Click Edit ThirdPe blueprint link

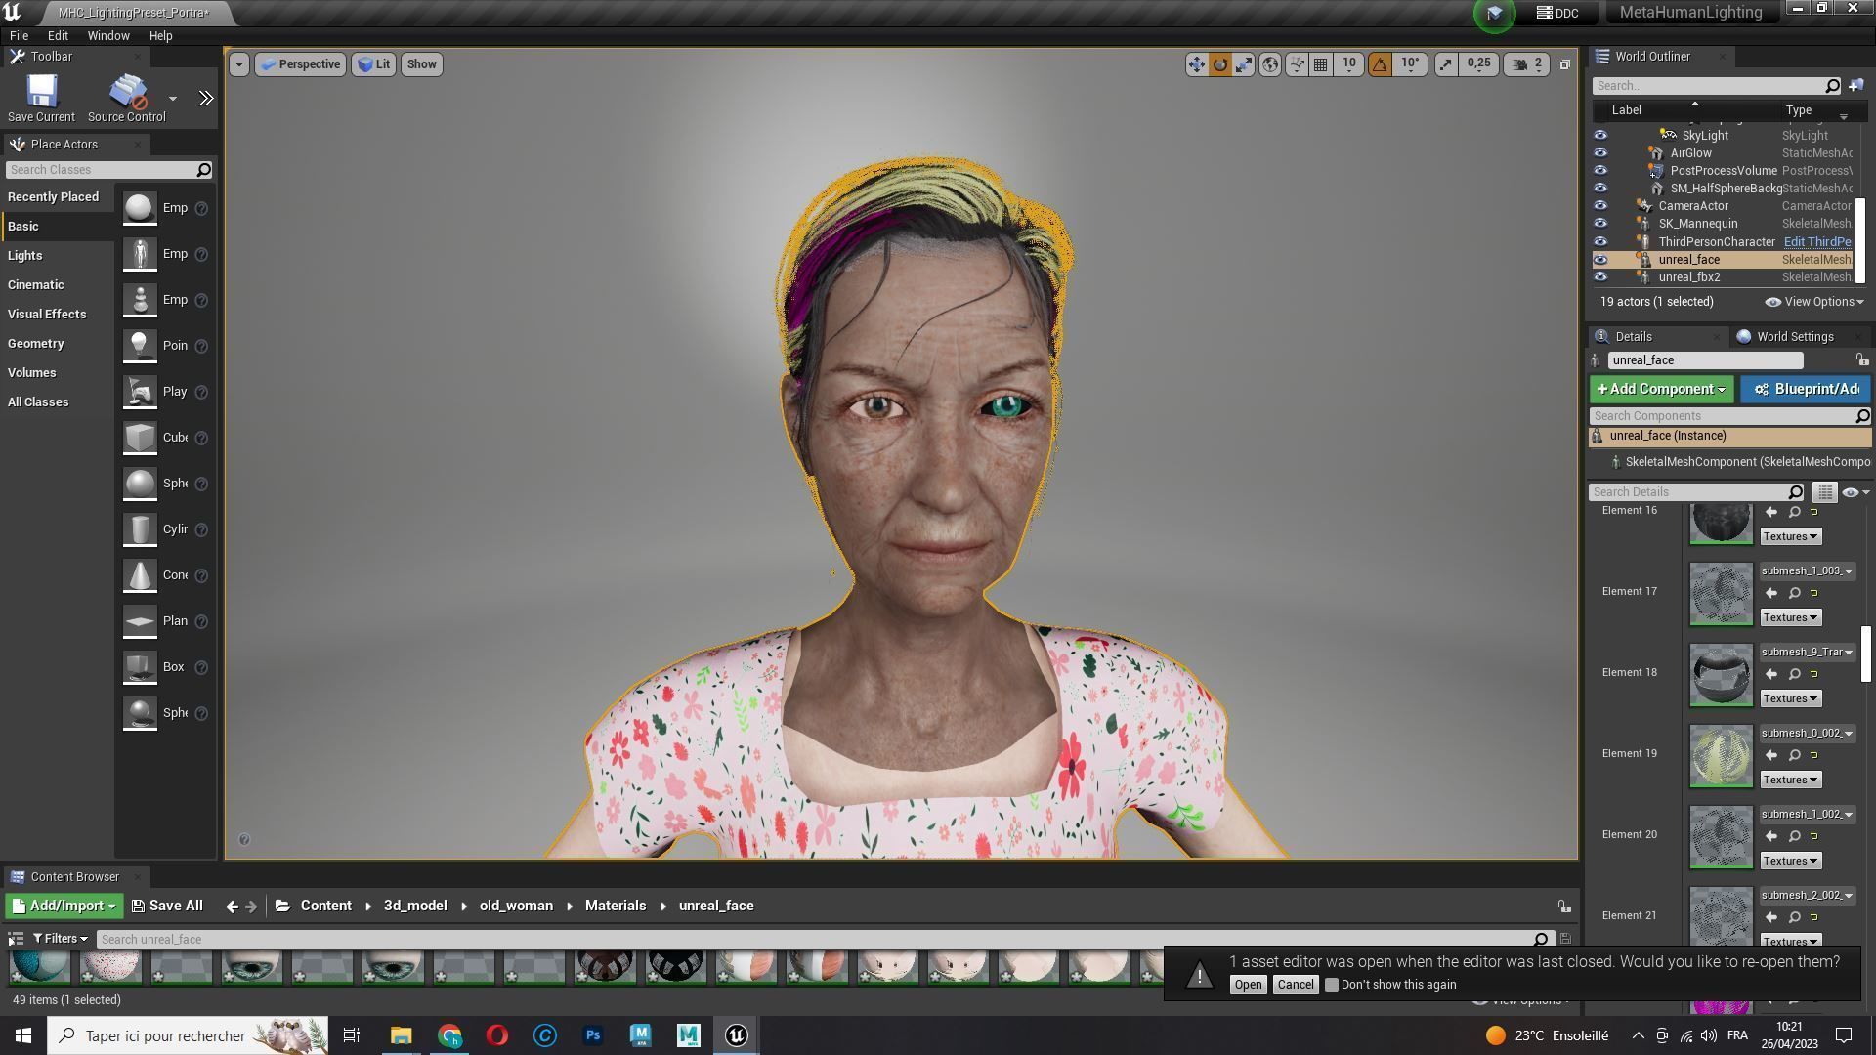pyautogui.click(x=1817, y=242)
